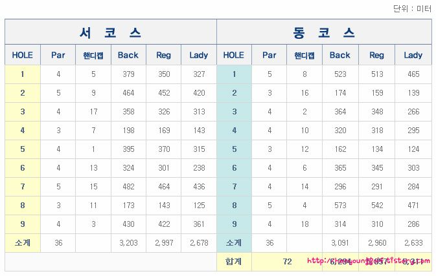The image size is (436, 276).
Task: Click the 서코스 course header
Action: tap(111, 32)
